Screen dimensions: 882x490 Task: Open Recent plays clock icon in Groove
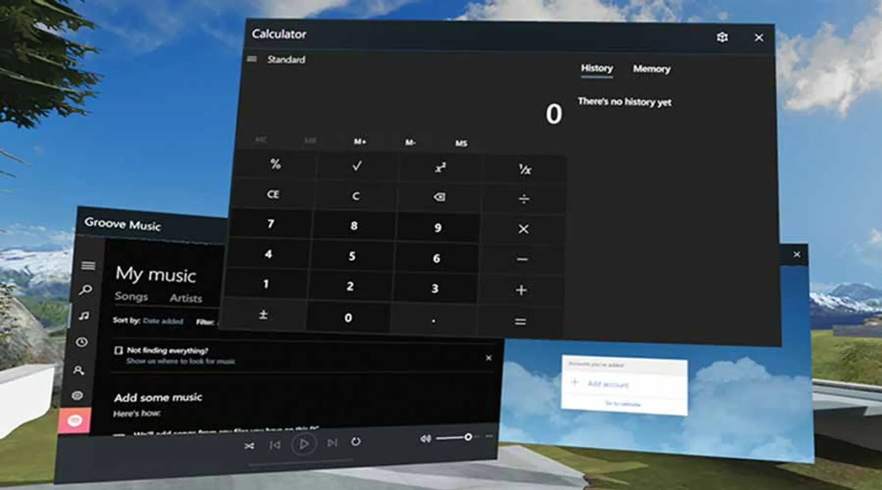(82, 342)
